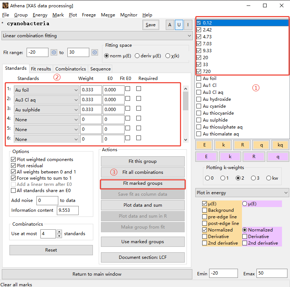Click the pluck button beside fit range maximum
290x287 pixels.
(x=95, y=53)
